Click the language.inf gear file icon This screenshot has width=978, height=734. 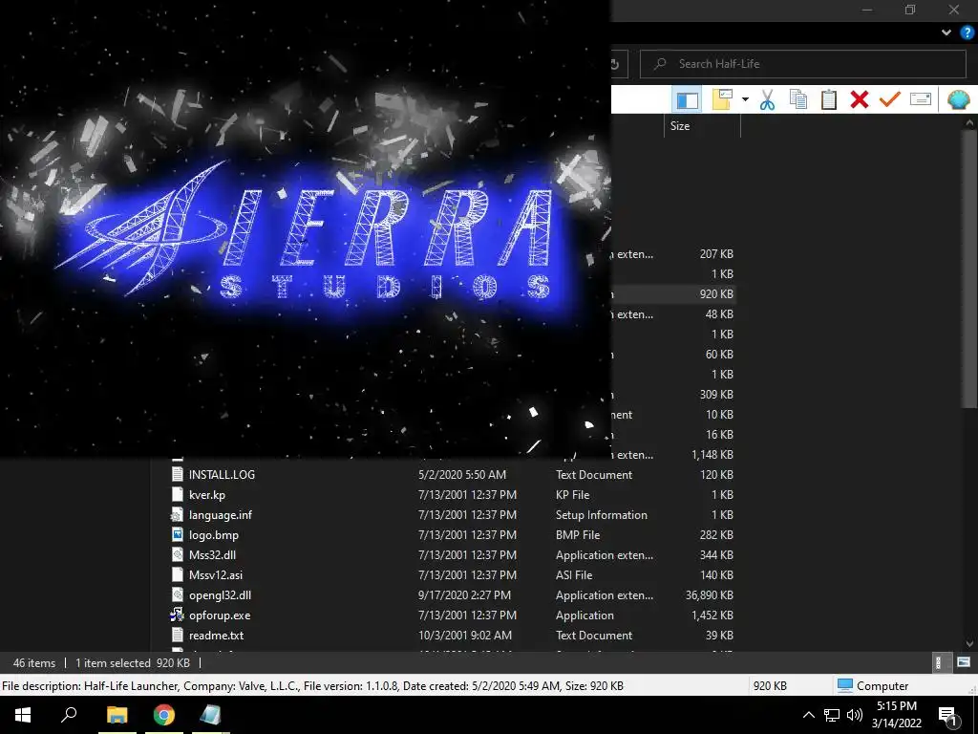177,515
